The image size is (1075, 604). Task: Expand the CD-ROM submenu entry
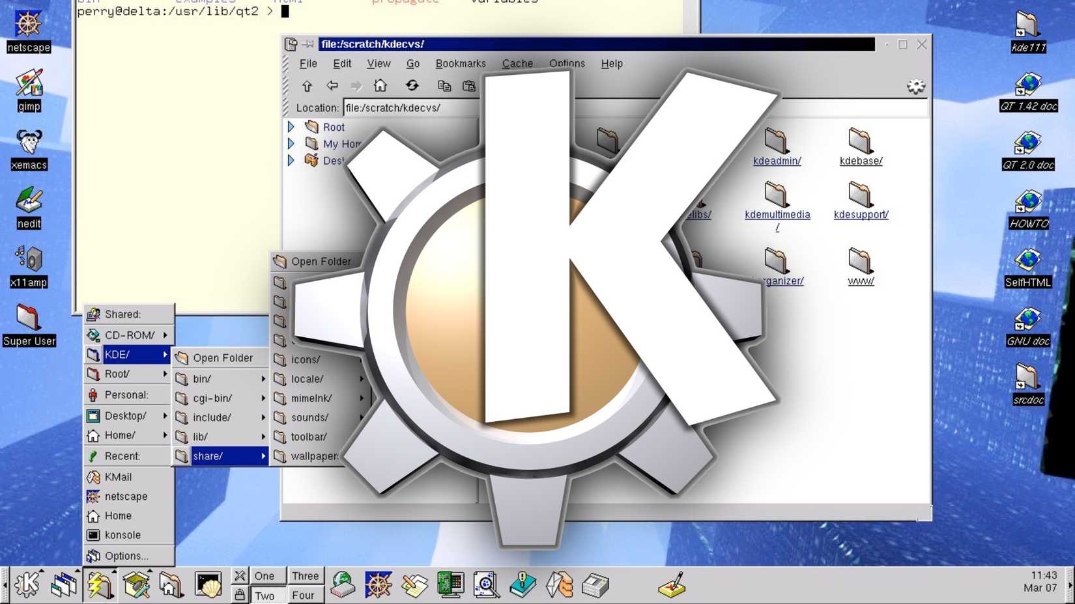pyautogui.click(x=128, y=335)
